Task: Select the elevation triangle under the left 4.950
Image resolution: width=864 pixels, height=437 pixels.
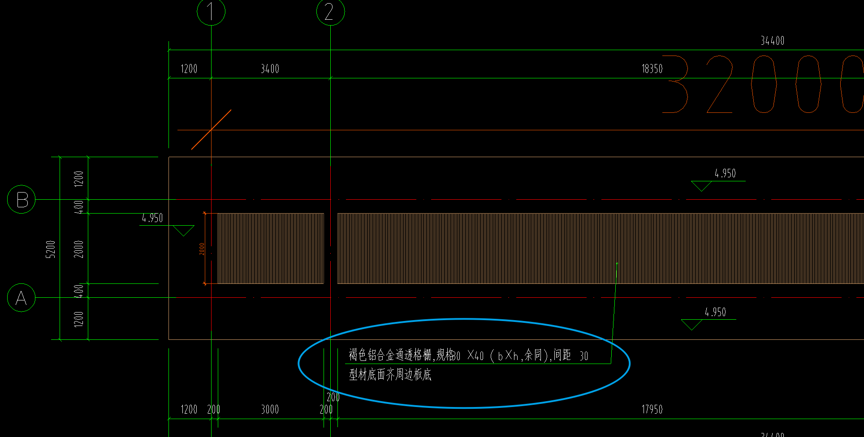Action: [x=183, y=231]
